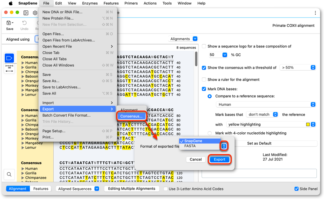Open the Alignments dropdown
This screenshot has height=199, width=324.
(x=183, y=39)
